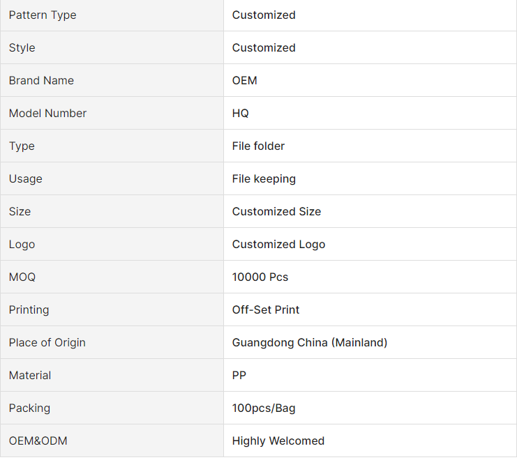Select the File keeping usage value
This screenshot has width=517, height=460.
click(x=264, y=179)
